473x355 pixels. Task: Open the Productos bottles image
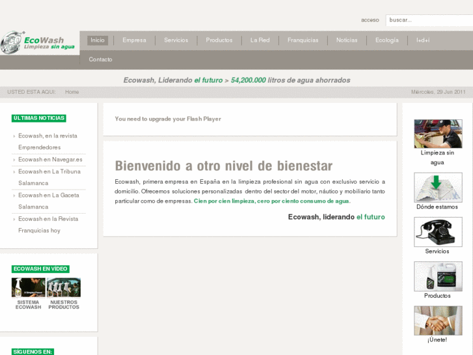[438, 276]
